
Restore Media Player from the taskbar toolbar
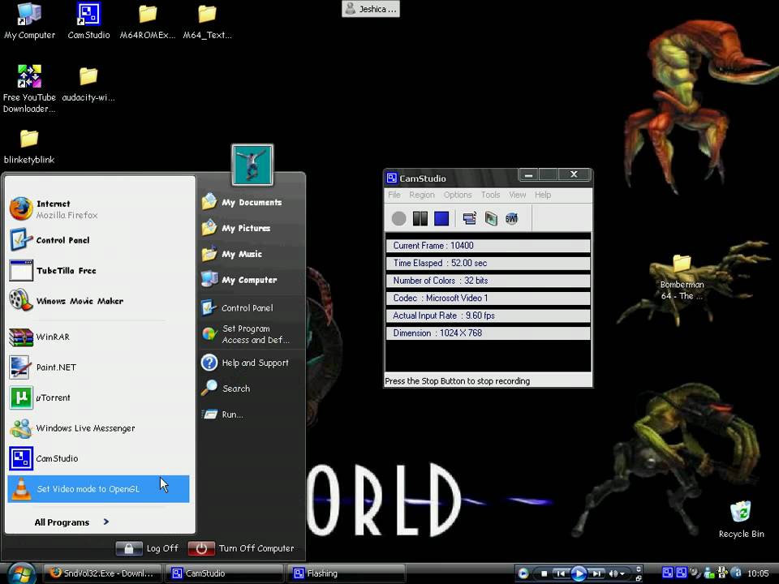(639, 578)
